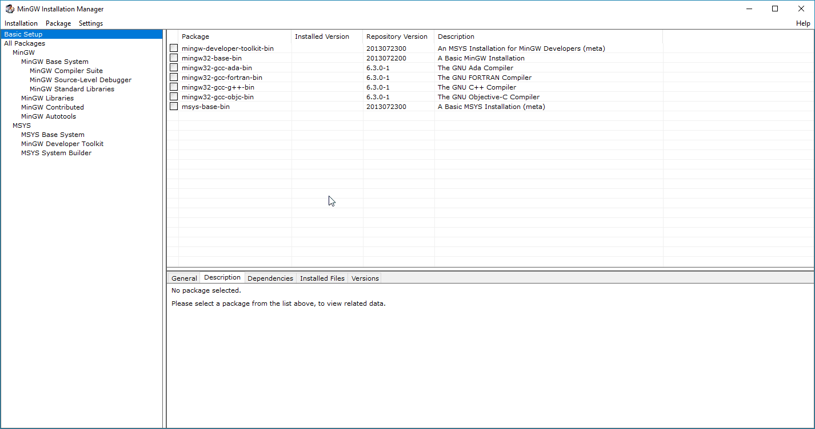This screenshot has width=815, height=429.
Task: Select the msys-base-bin package name
Action: (206, 107)
